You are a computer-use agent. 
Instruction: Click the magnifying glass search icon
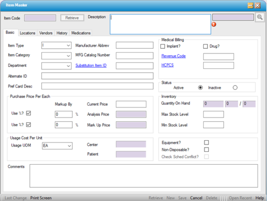[259, 17]
